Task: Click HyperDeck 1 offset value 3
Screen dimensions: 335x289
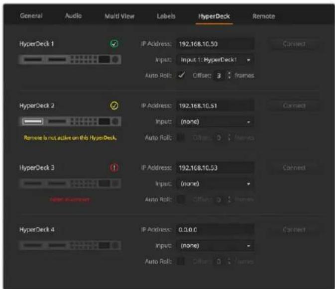Action: coord(219,76)
